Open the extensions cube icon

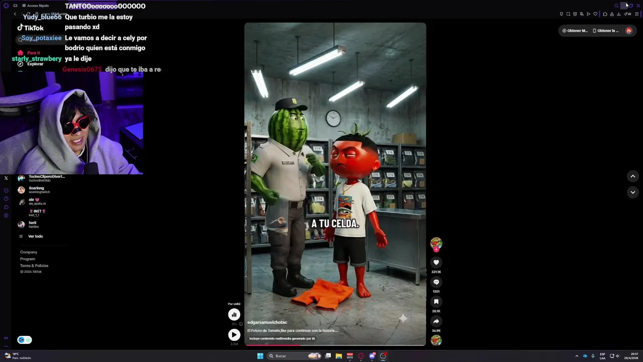click(605, 14)
